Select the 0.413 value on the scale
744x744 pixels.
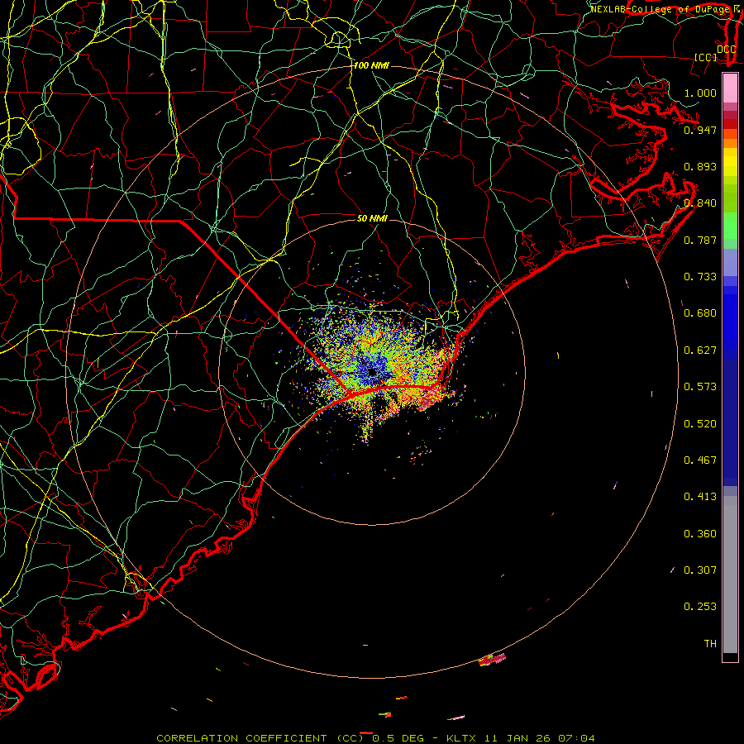[700, 497]
